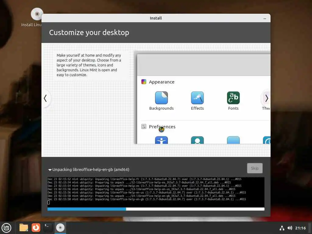Click the Fonts icon
This screenshot has width=312, height=234.
click(233, 98)
